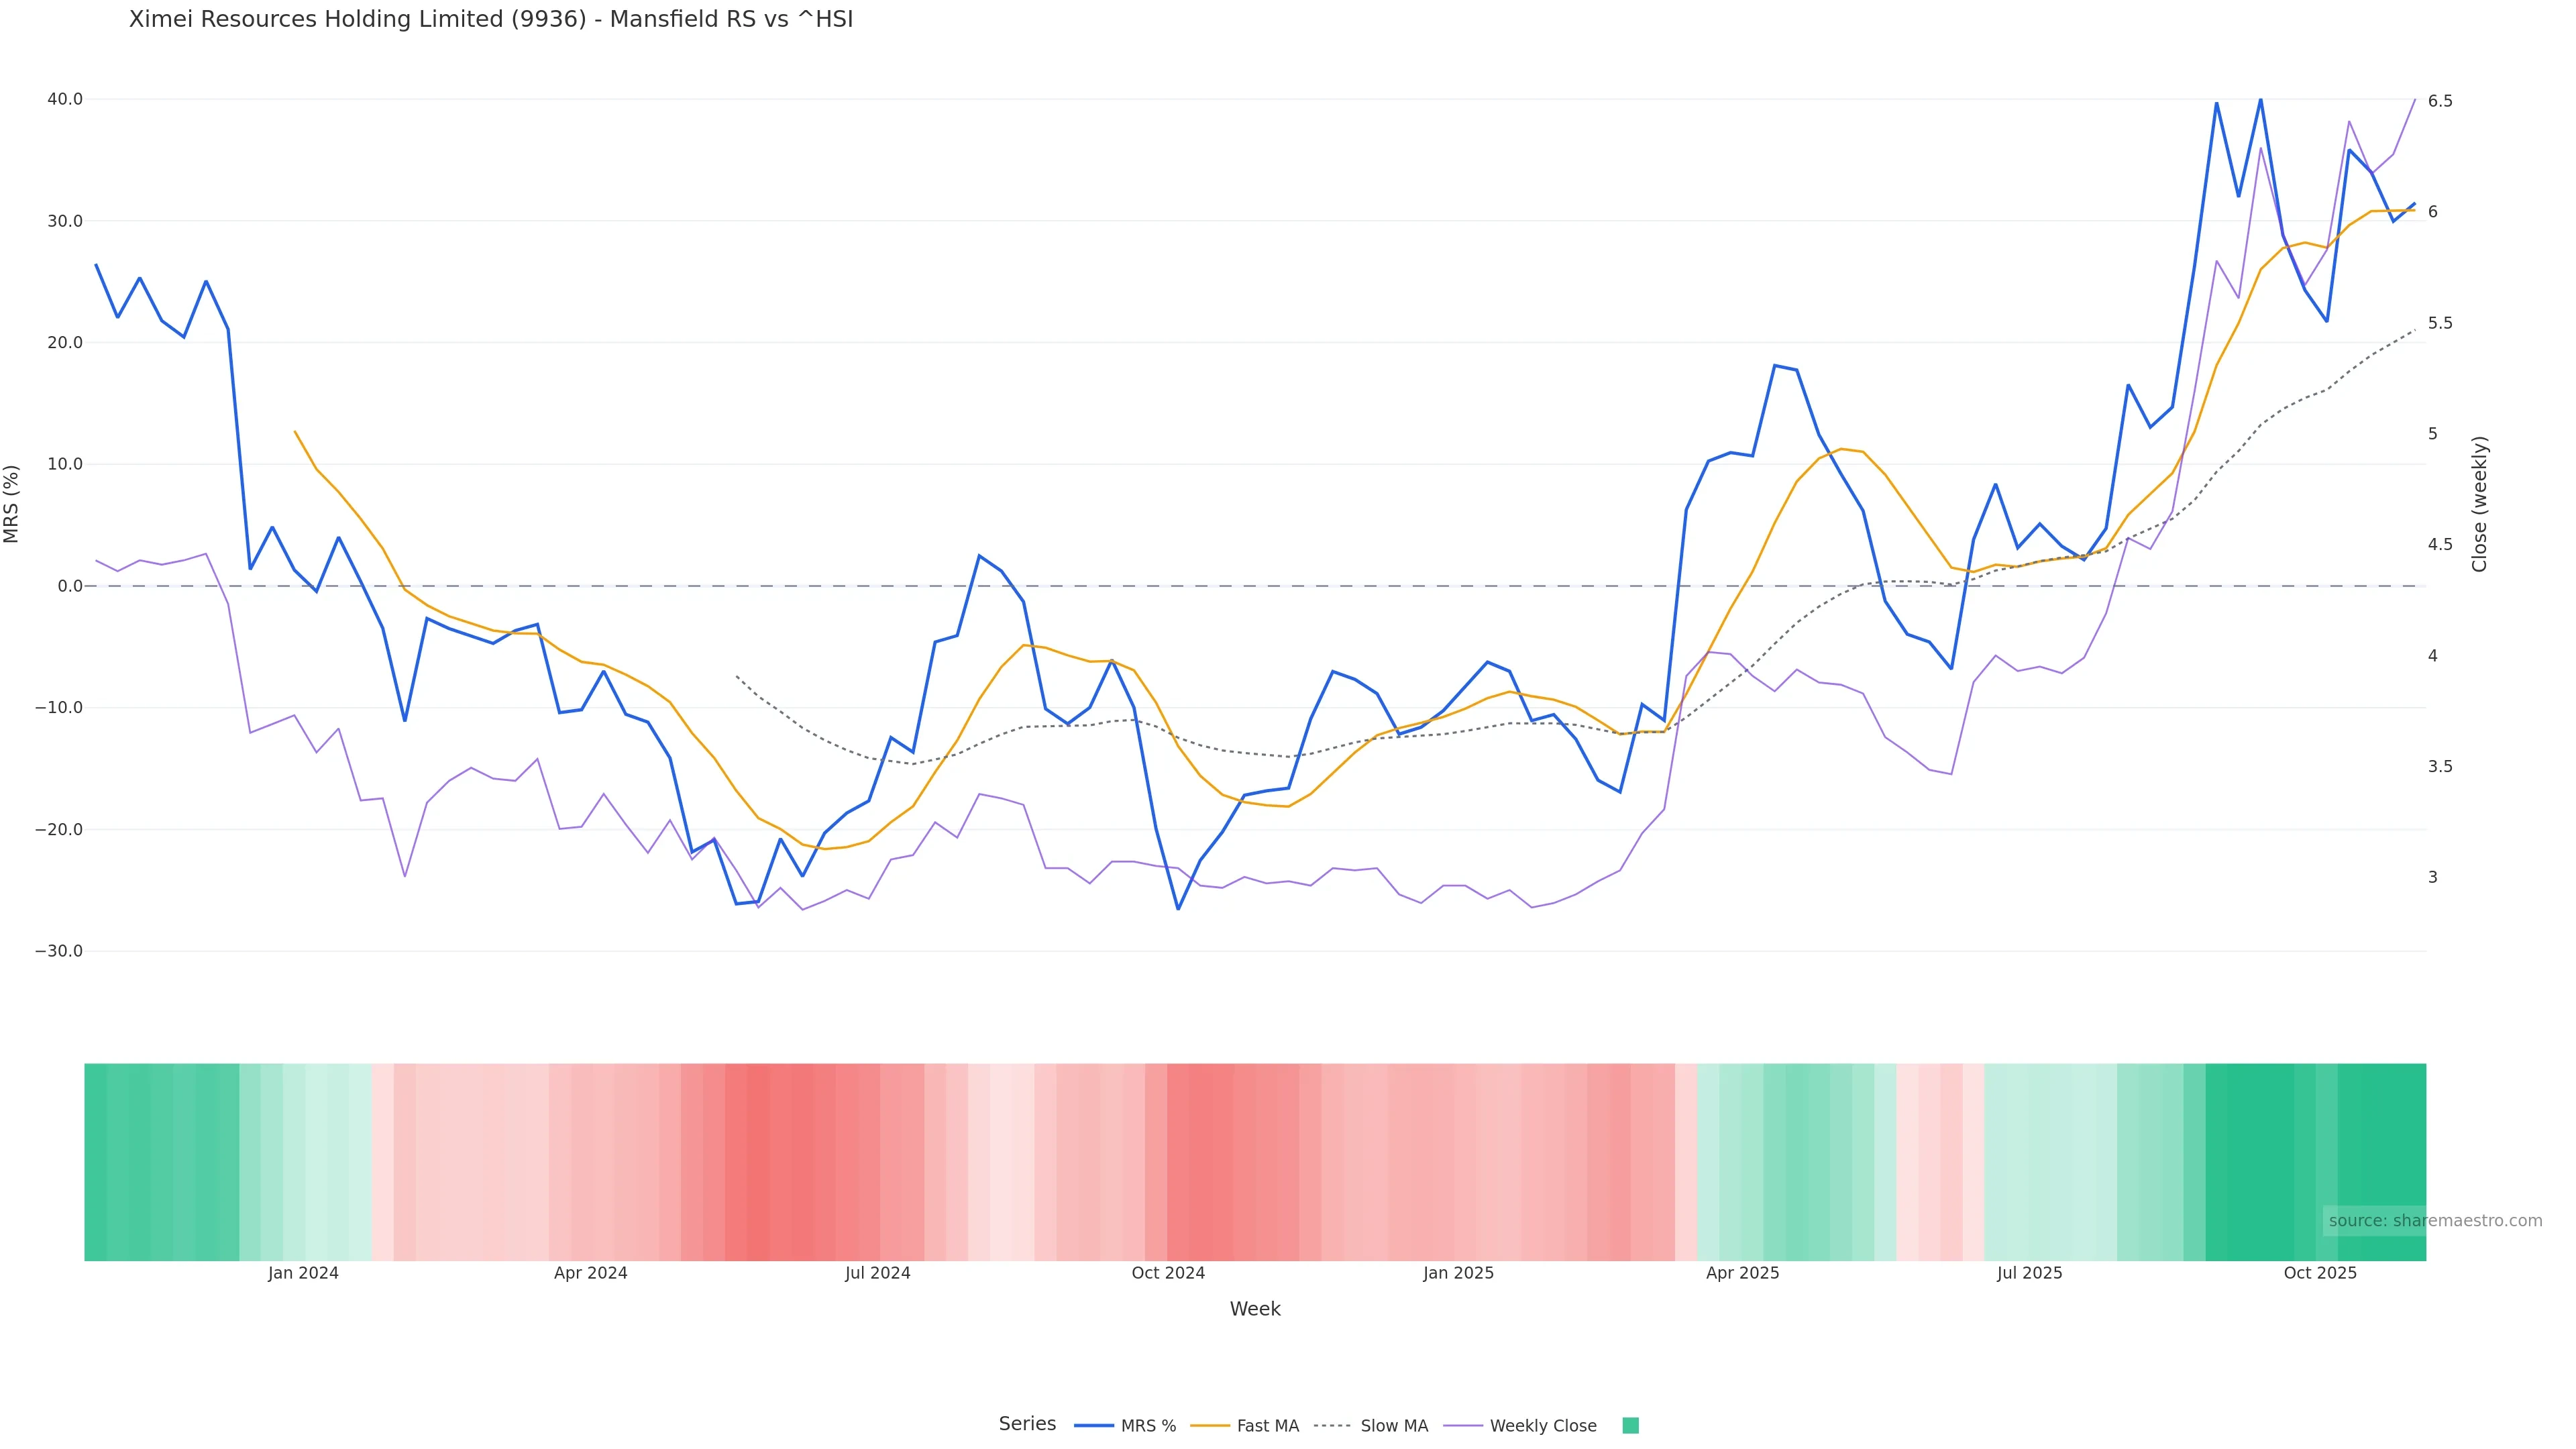The height and width of the screenshot is (1449, 2576).
Task: Toggle the Slow MA dashed legend entry
Action: click(x=1394, y=1426)
